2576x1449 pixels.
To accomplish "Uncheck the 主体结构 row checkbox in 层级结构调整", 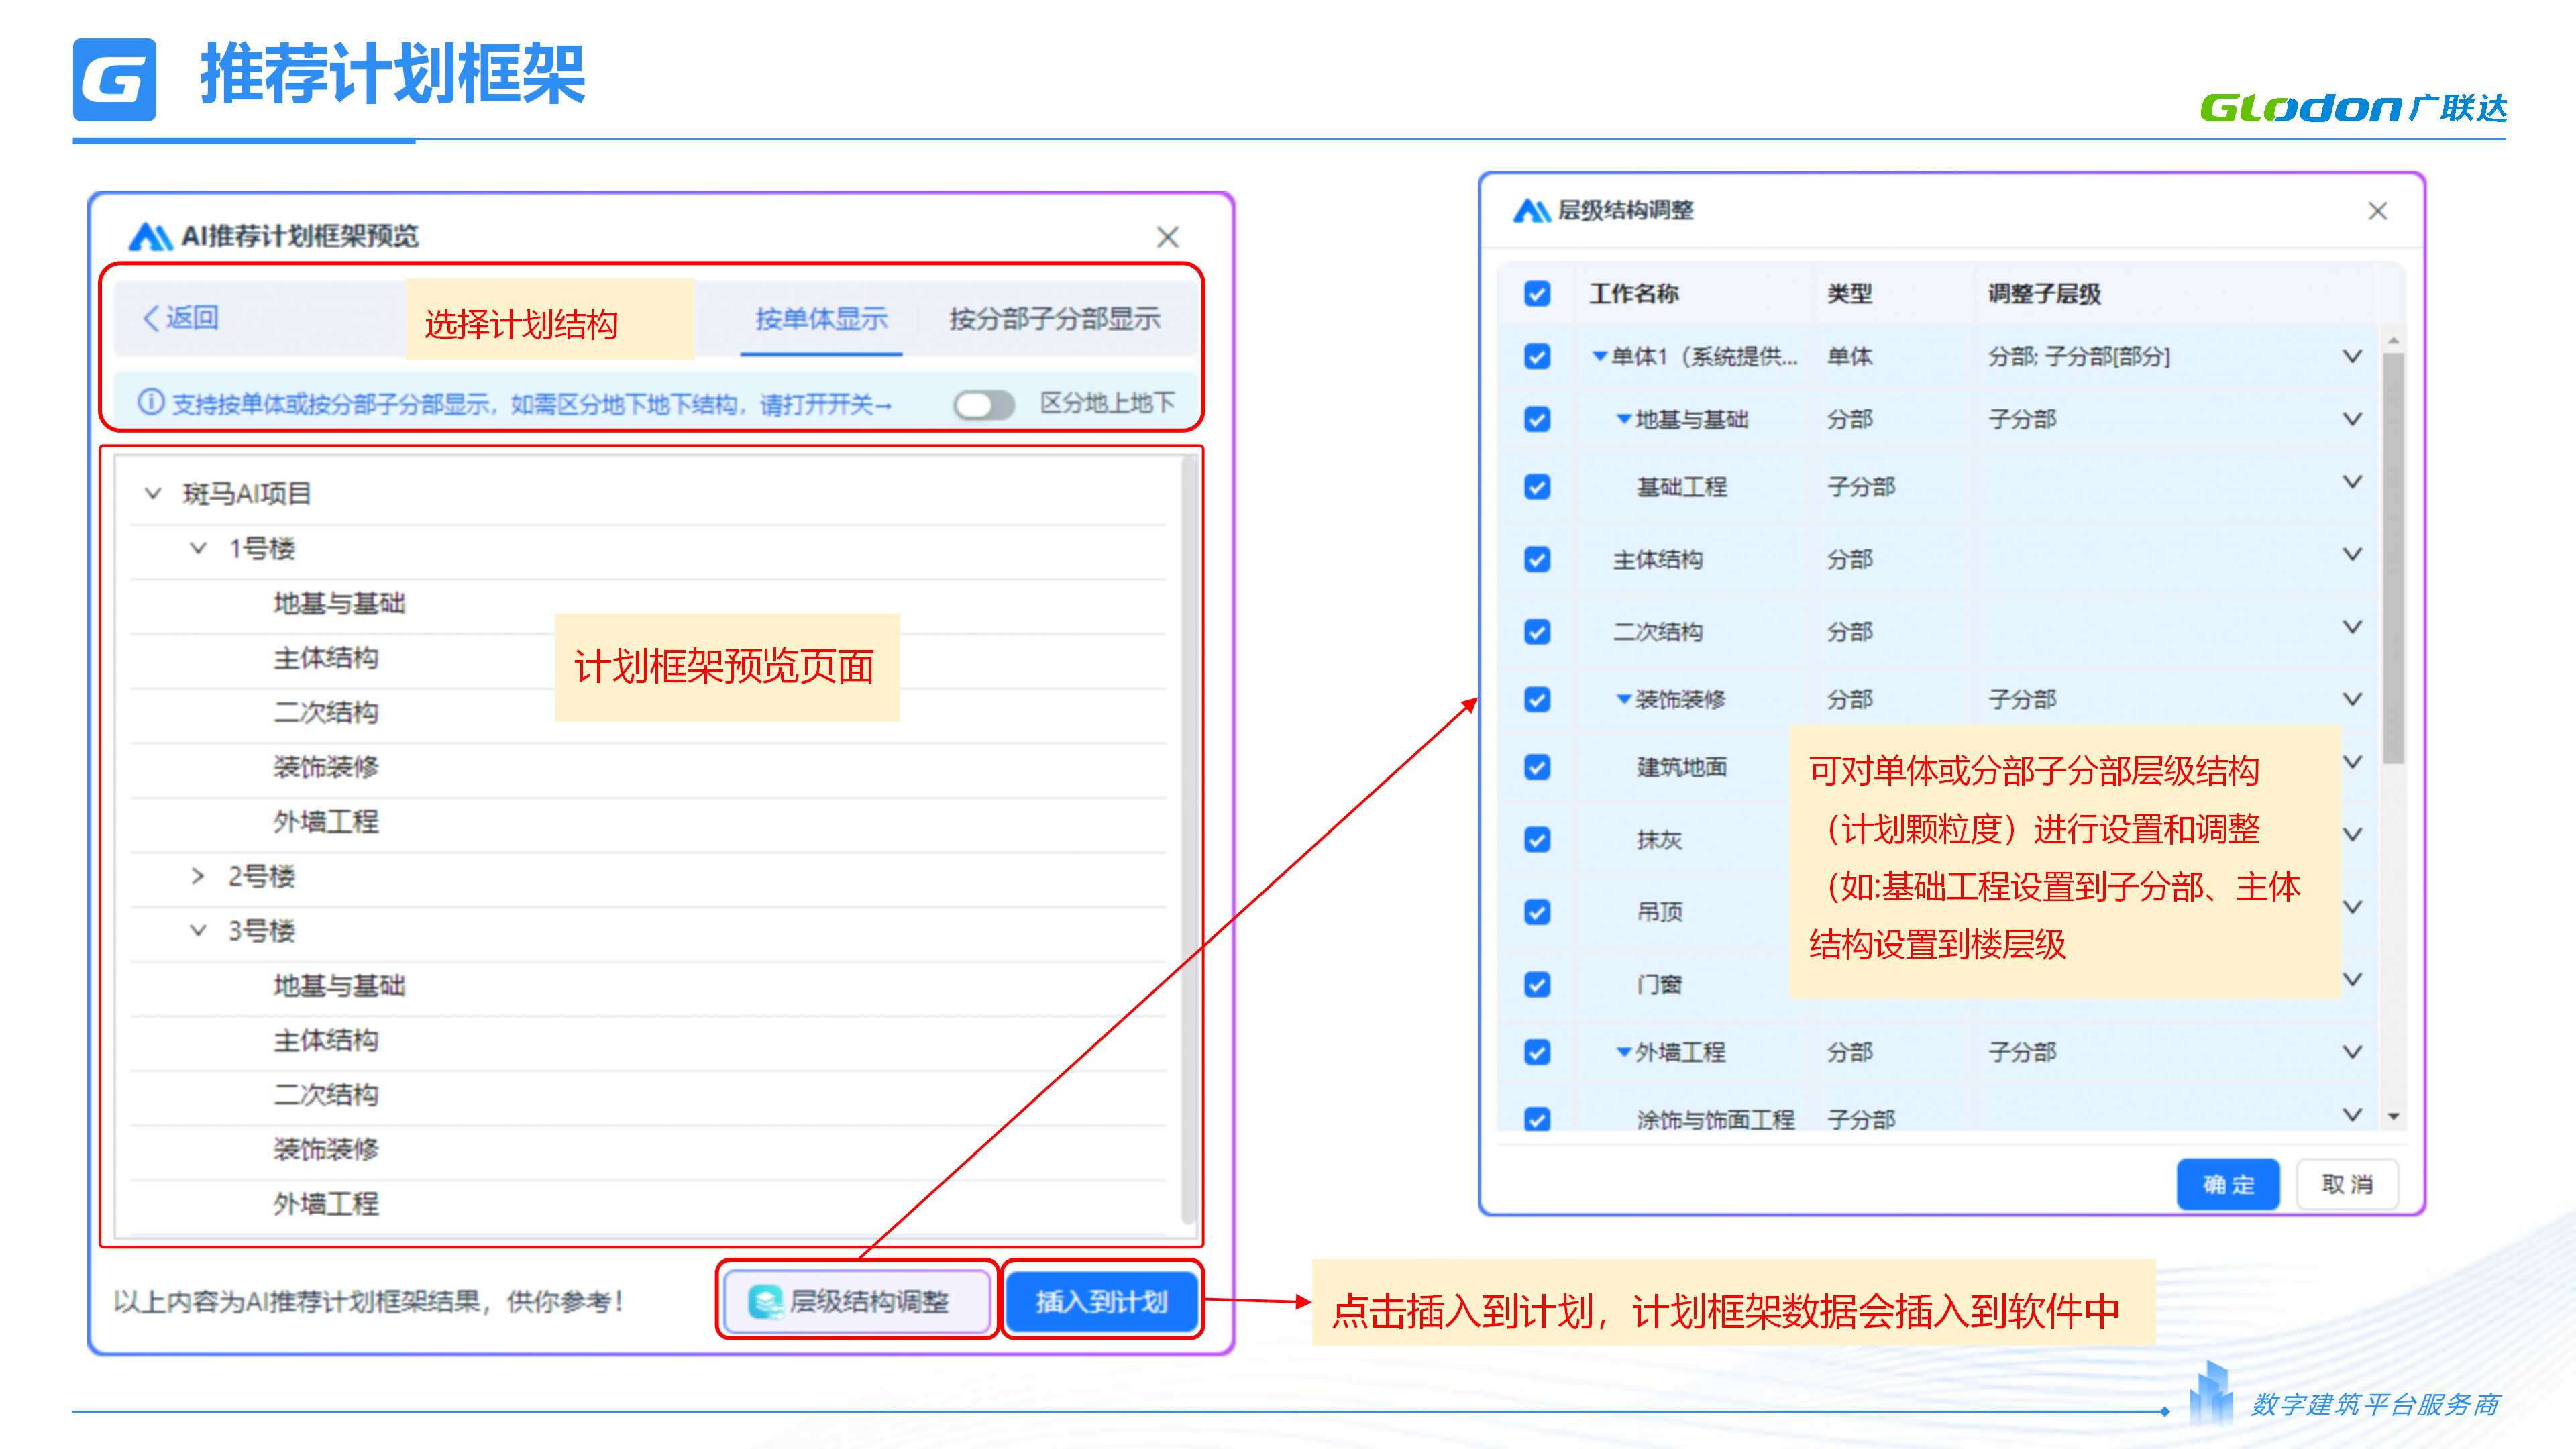I will (x=1537, y=559).
